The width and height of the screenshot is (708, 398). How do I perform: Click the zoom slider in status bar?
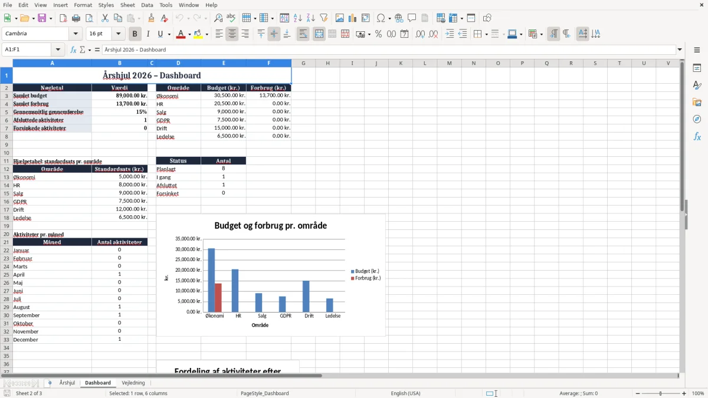click(660, 393)
